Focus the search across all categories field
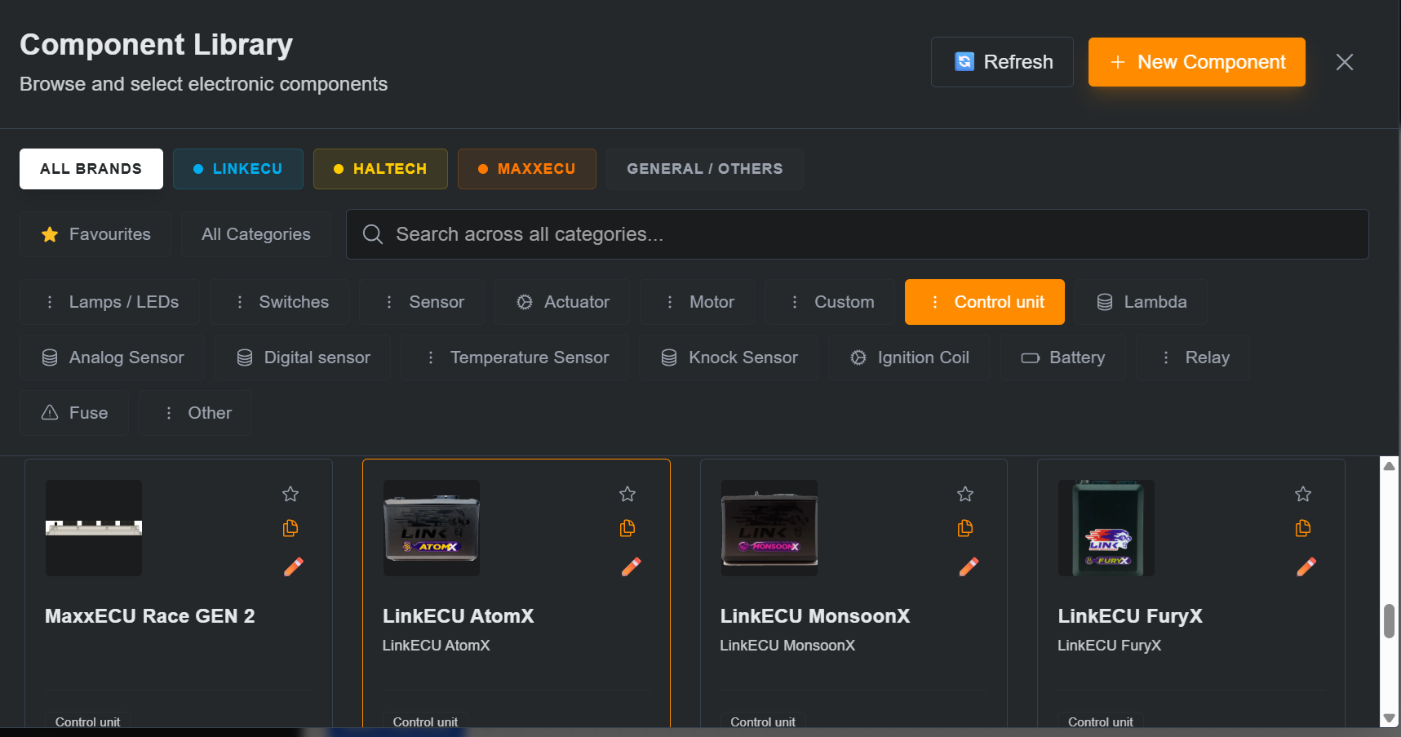 pyautogui.click(x=858, y=234)
